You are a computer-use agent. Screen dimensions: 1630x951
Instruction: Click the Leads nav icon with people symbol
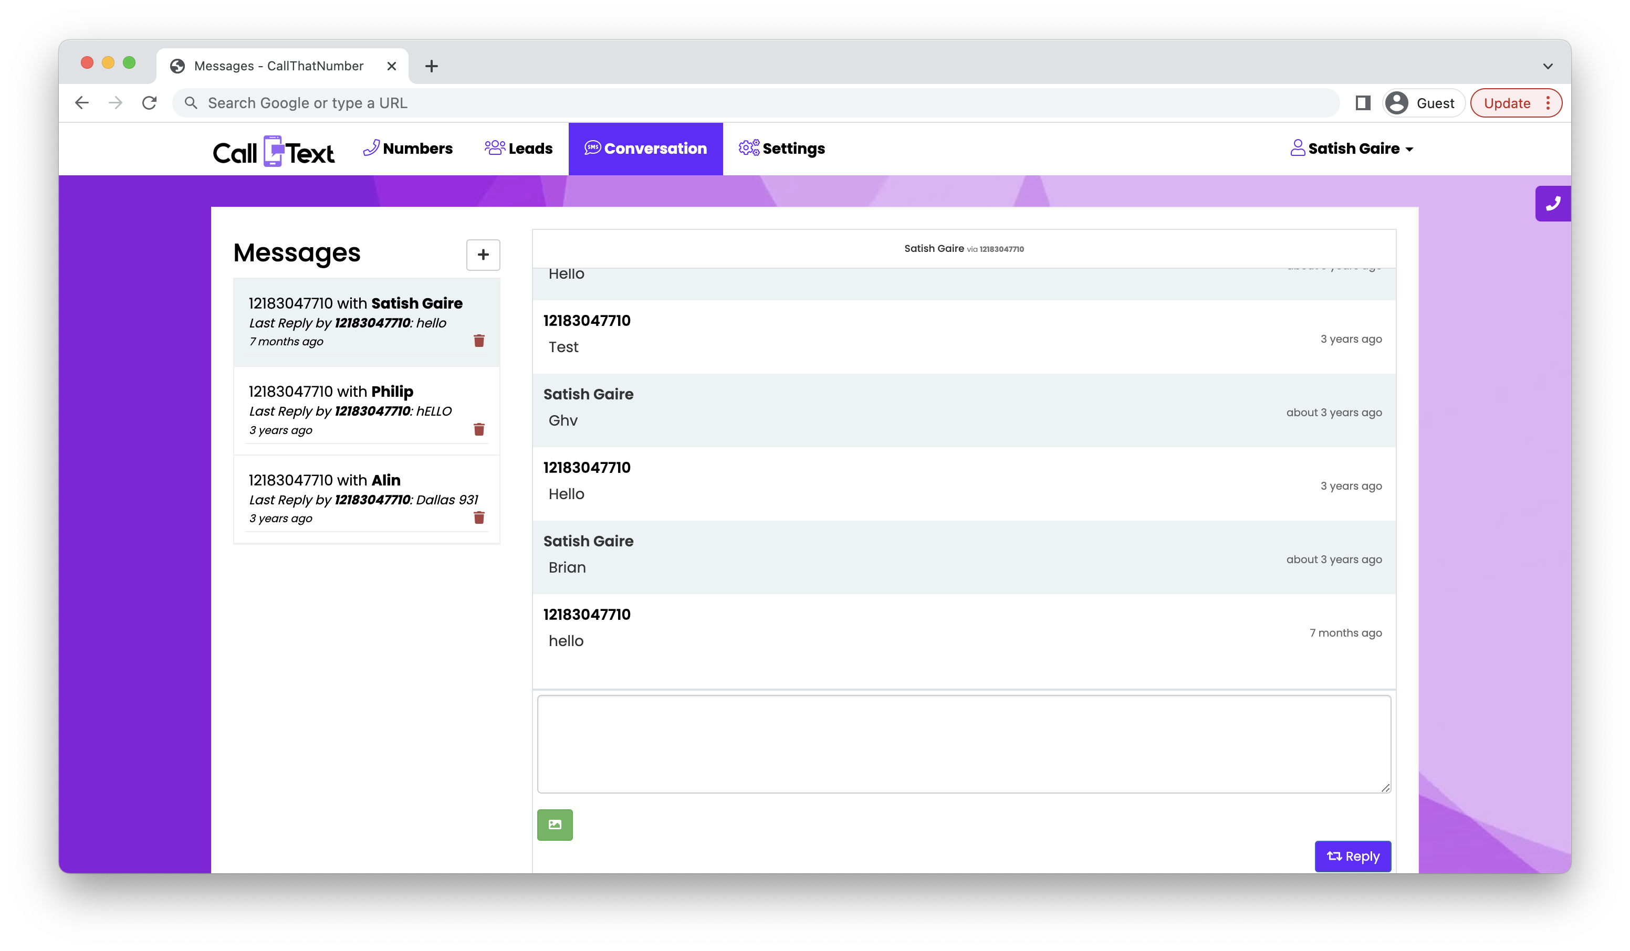pos(494,149)
